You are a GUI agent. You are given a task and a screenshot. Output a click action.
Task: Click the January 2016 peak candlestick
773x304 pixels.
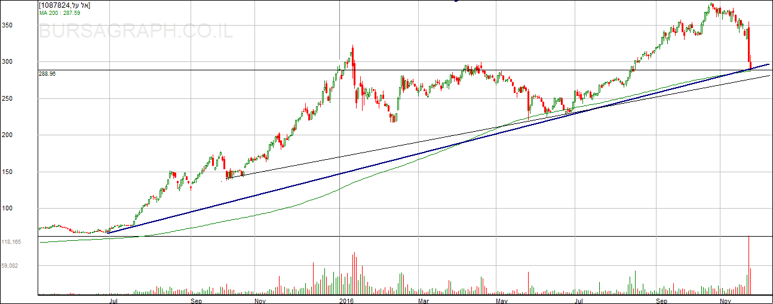pos(352,57)
